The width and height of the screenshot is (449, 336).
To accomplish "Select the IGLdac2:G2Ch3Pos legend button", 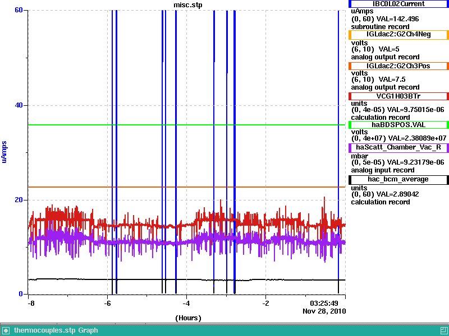I will pyautogui.click(x=398, y=66).
